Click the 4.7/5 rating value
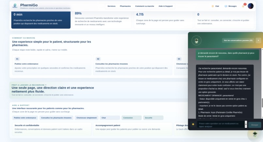 140,15
